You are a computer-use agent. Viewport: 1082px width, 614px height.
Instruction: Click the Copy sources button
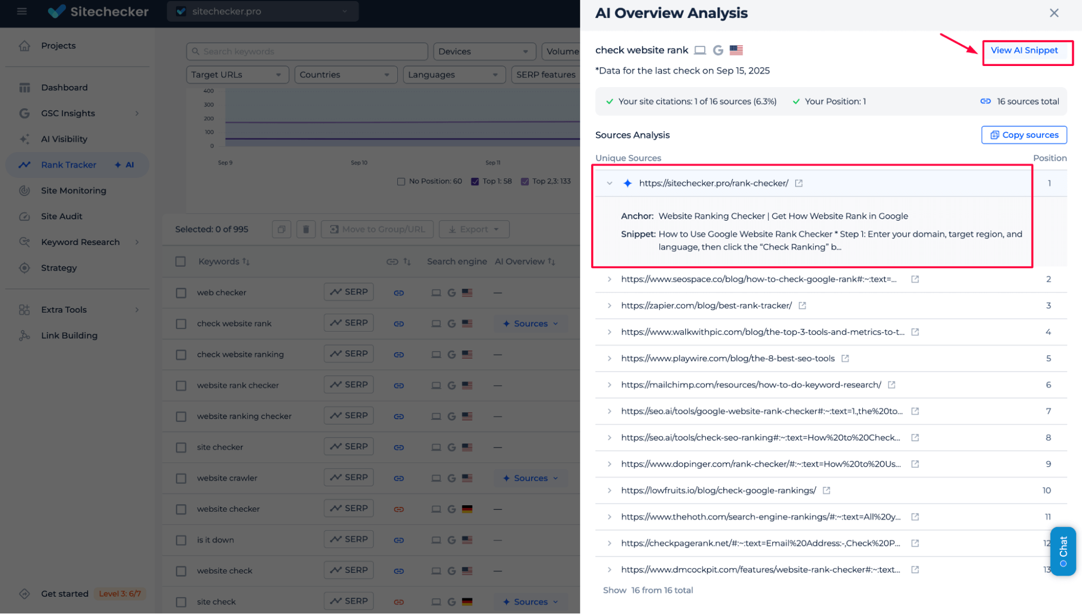1024,135
